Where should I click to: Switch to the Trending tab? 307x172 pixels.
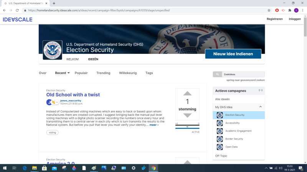click(x=103, y=73)
